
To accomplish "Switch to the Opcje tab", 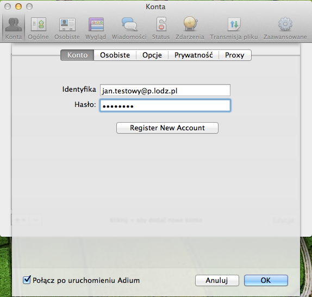I will coord(152,55).
